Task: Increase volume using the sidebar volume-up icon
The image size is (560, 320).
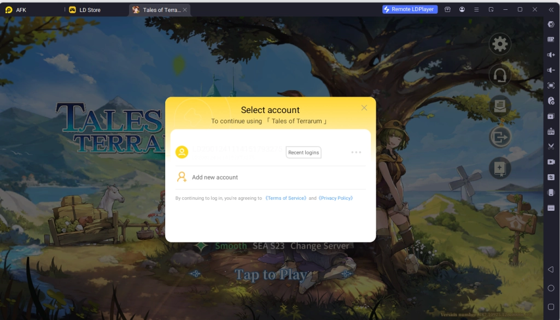Action: [551, 55]
